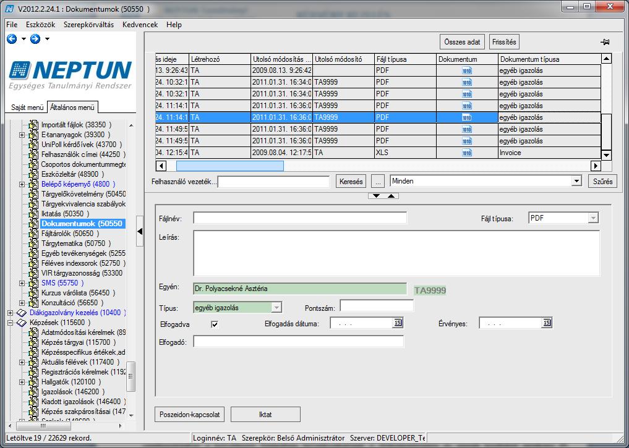Open the Help menu
The height and width of the screenshot is (448, 629).
pos(174,25)
